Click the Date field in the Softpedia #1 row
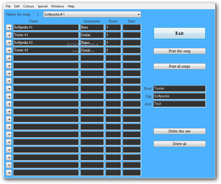This screenshot has width=221, height=184. (132, 27)
